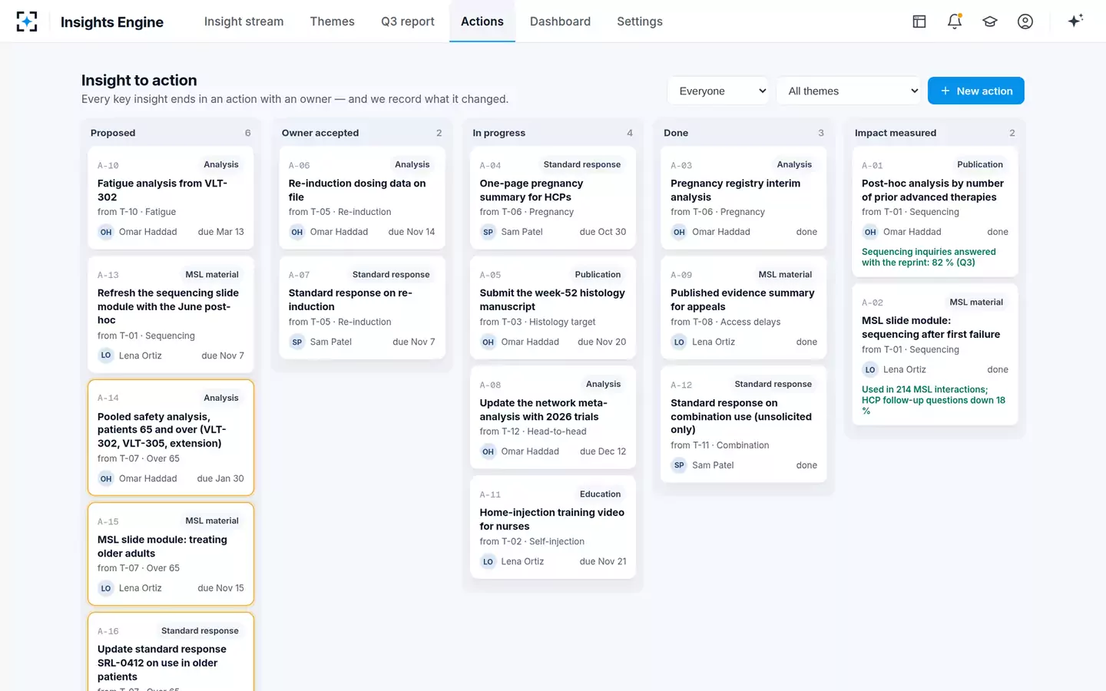
Task: Click the OH avatar on card A-01
Action: coord(870,232)
